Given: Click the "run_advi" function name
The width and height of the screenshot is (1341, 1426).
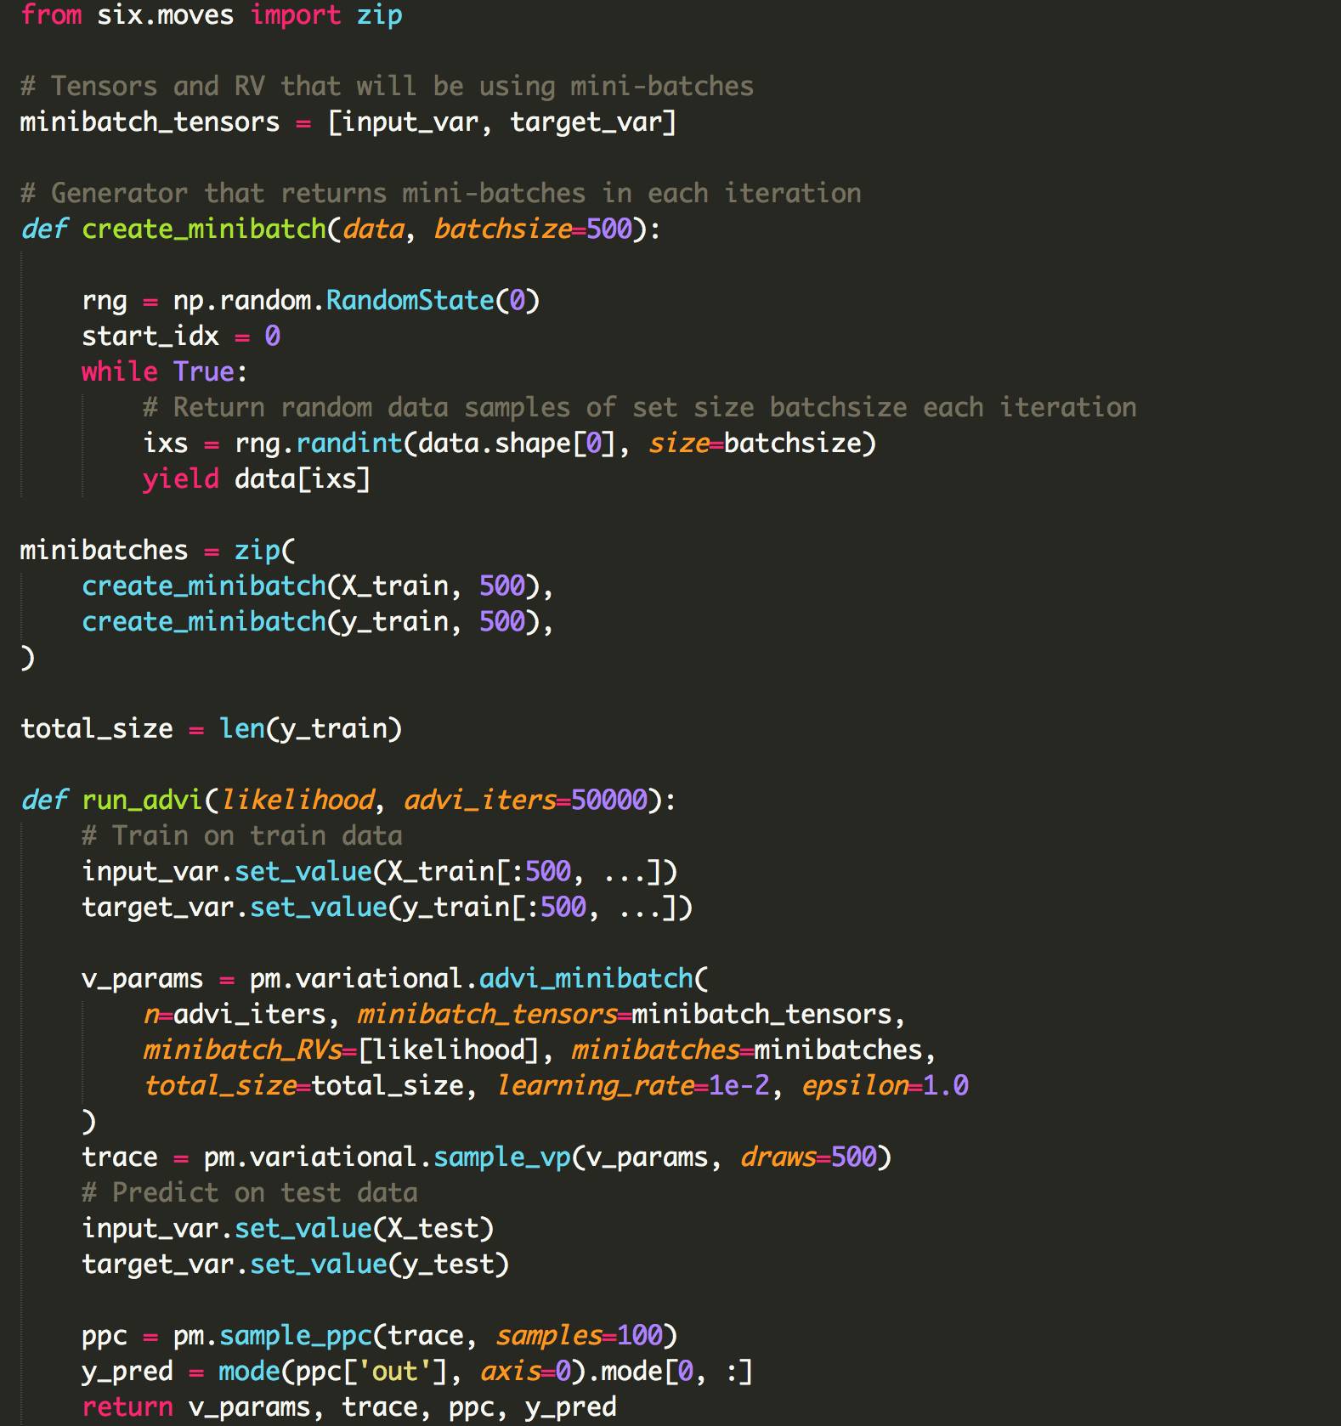Looking at the screenshot, I should pyautogui.click(x=142, y=801).
